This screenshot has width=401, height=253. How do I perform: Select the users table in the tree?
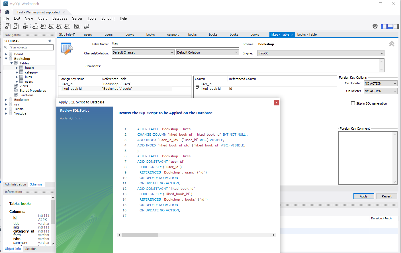pos(29,81)
